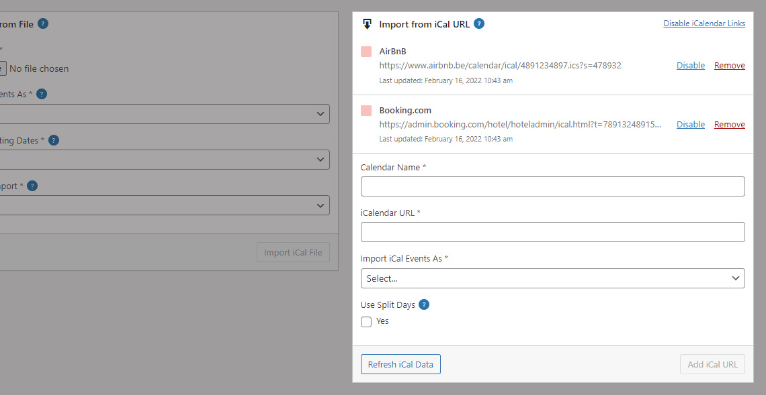Click the Disable iCalendar Links link

point(704,23)
